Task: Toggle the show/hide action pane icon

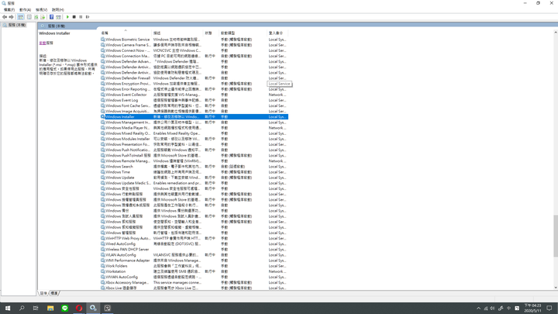Action: click(58, 17)
